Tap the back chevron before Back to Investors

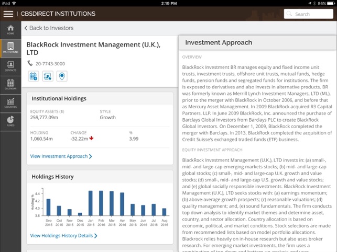[x=26, y=28]
